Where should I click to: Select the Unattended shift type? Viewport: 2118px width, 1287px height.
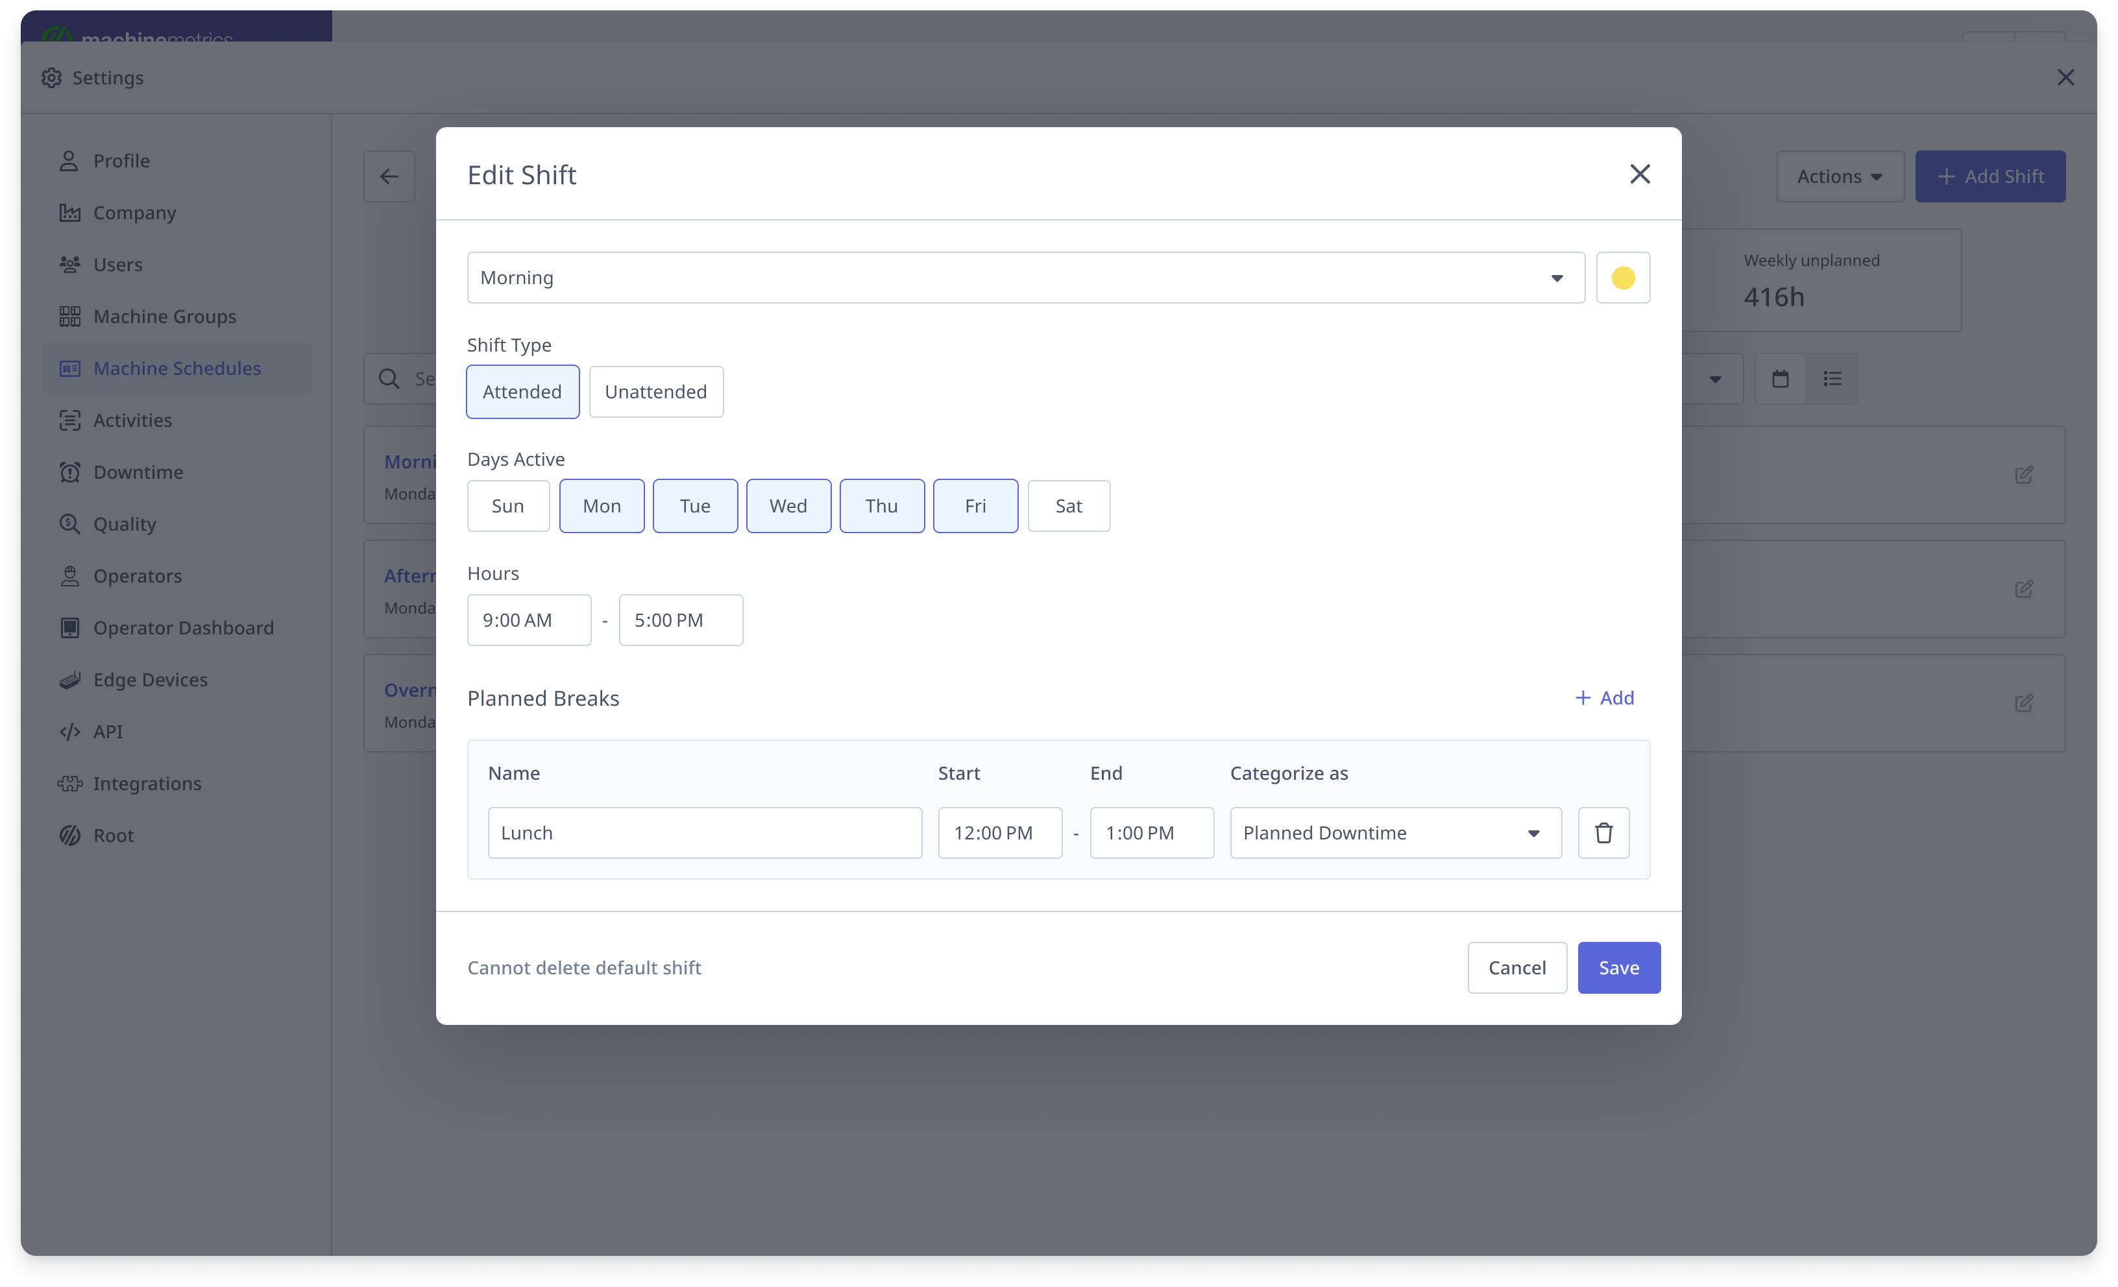click(x=656, y=392)
